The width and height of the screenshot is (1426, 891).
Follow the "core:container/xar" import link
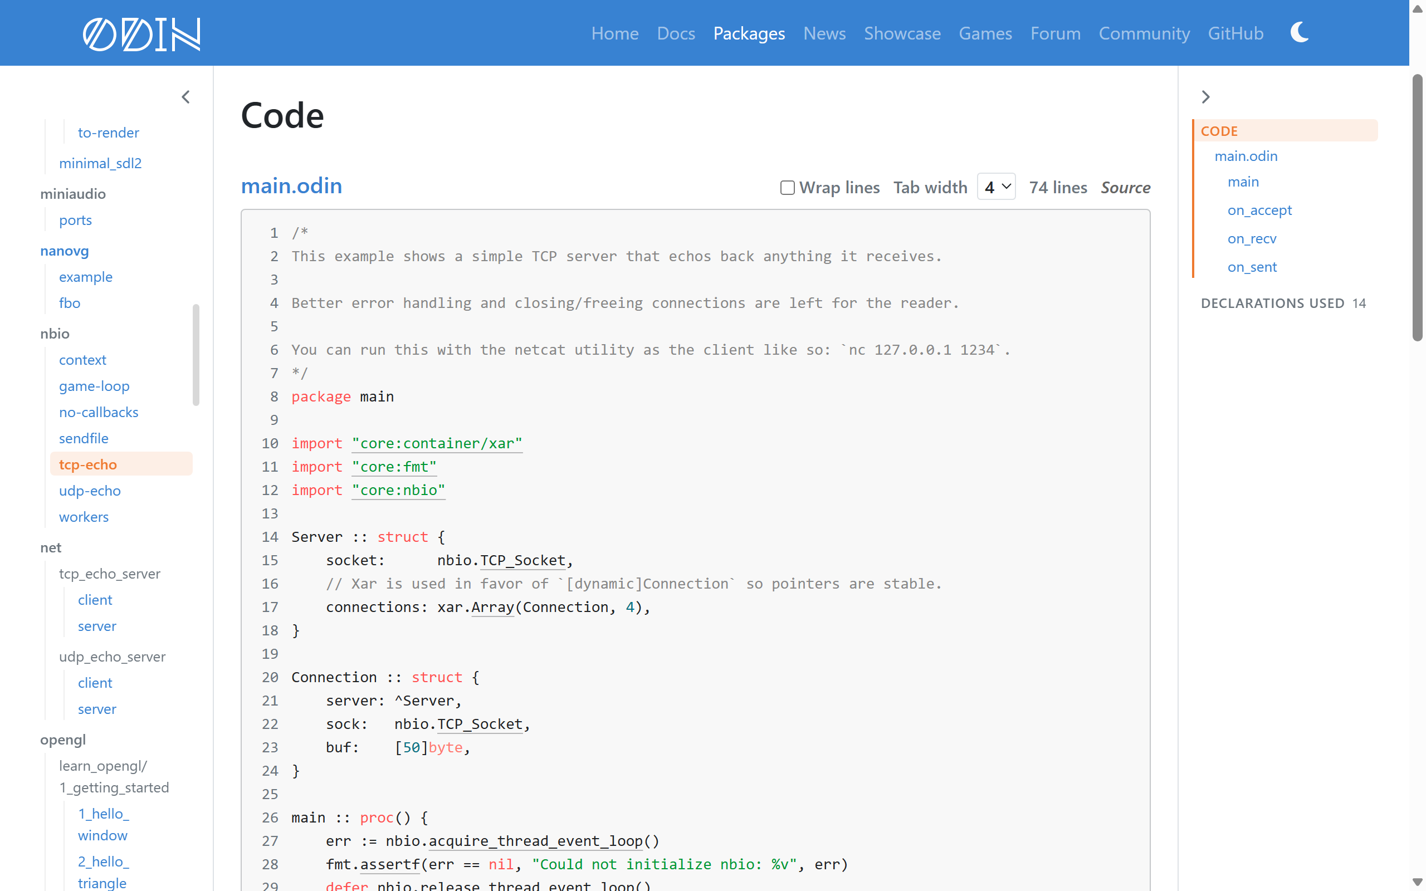point(437,443)
